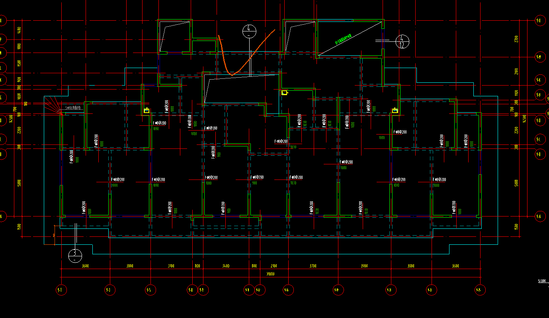Click the 1400 vertical dimension text
Viewport: 549px width, 318px height.
click(19, 30)
